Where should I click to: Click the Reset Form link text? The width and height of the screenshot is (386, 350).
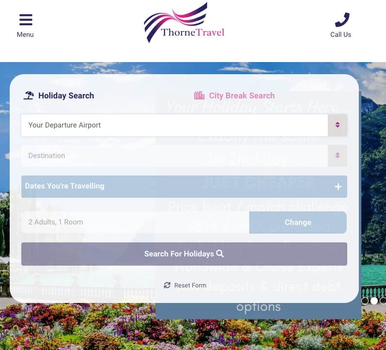point(190,285)
